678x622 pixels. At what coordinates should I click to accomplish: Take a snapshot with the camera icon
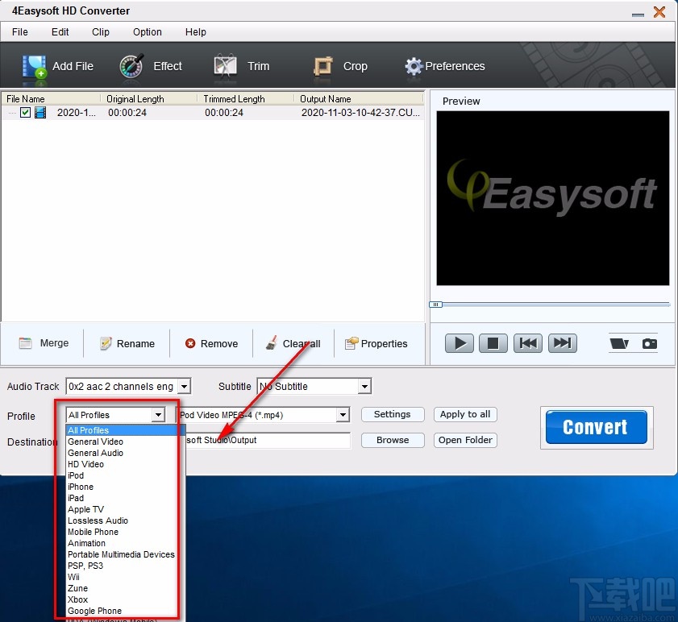[650, 342]
